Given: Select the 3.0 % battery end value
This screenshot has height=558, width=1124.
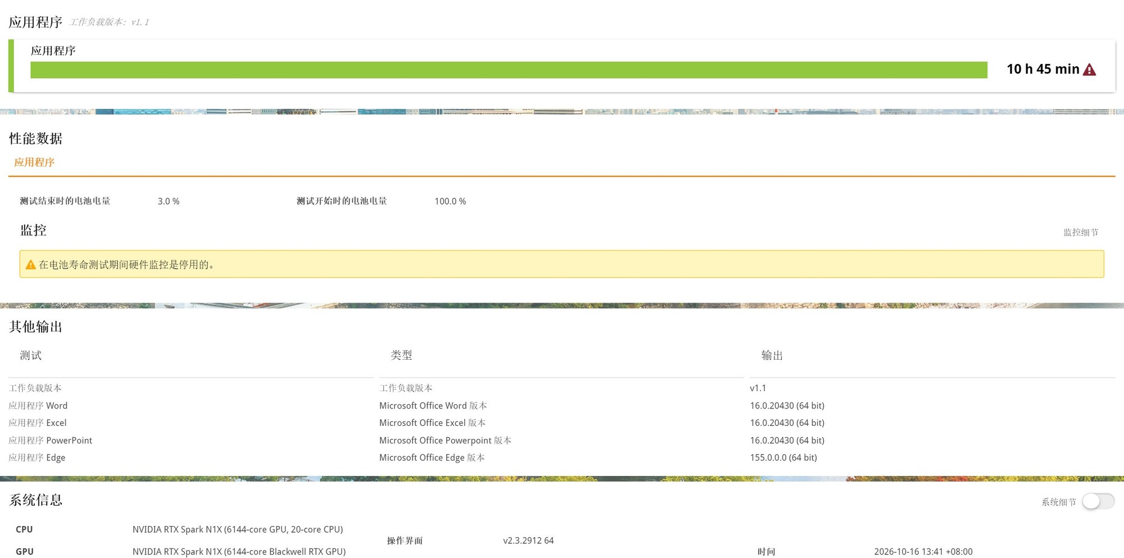Looking at the screenshot, I should point(169,201).
